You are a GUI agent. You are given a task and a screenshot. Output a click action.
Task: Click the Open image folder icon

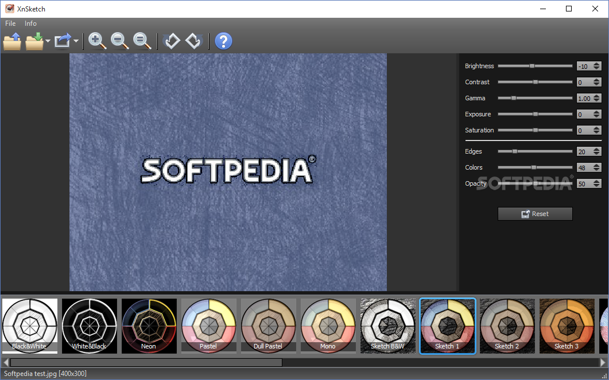(12, 41)
